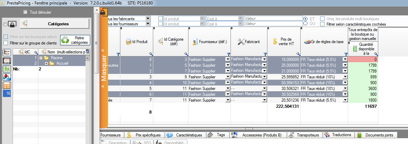408x144 pixels.
Task: Click search magnifier in Prix de vente HT column
Action: click(x=298, y=54)
